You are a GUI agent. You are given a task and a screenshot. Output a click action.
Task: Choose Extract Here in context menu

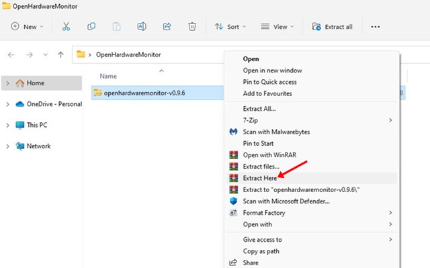tap(312, 178)
